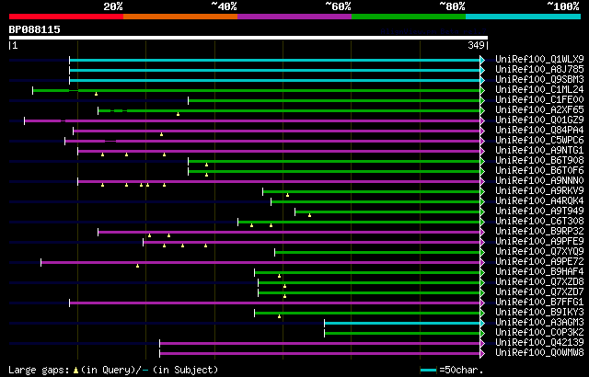Click the cyan 50char scale bar
The width and height of the screenshot is (589, 377).
pos(428,371)
